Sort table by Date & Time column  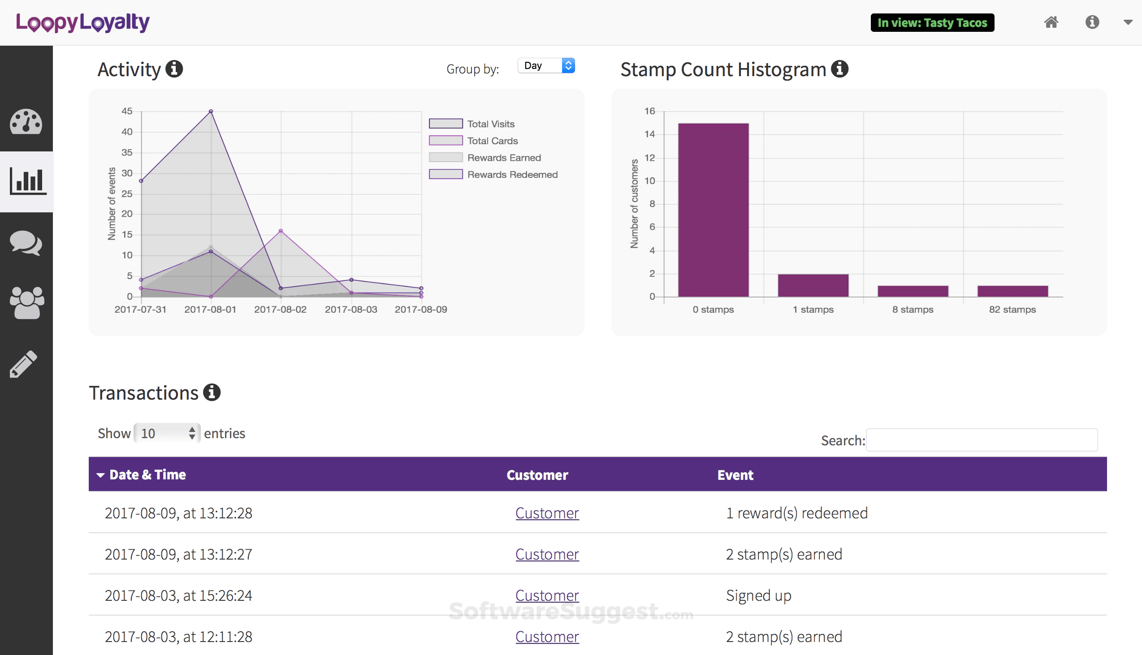point(147,474)
